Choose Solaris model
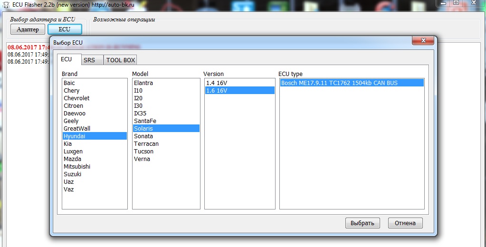 [166, 128]
